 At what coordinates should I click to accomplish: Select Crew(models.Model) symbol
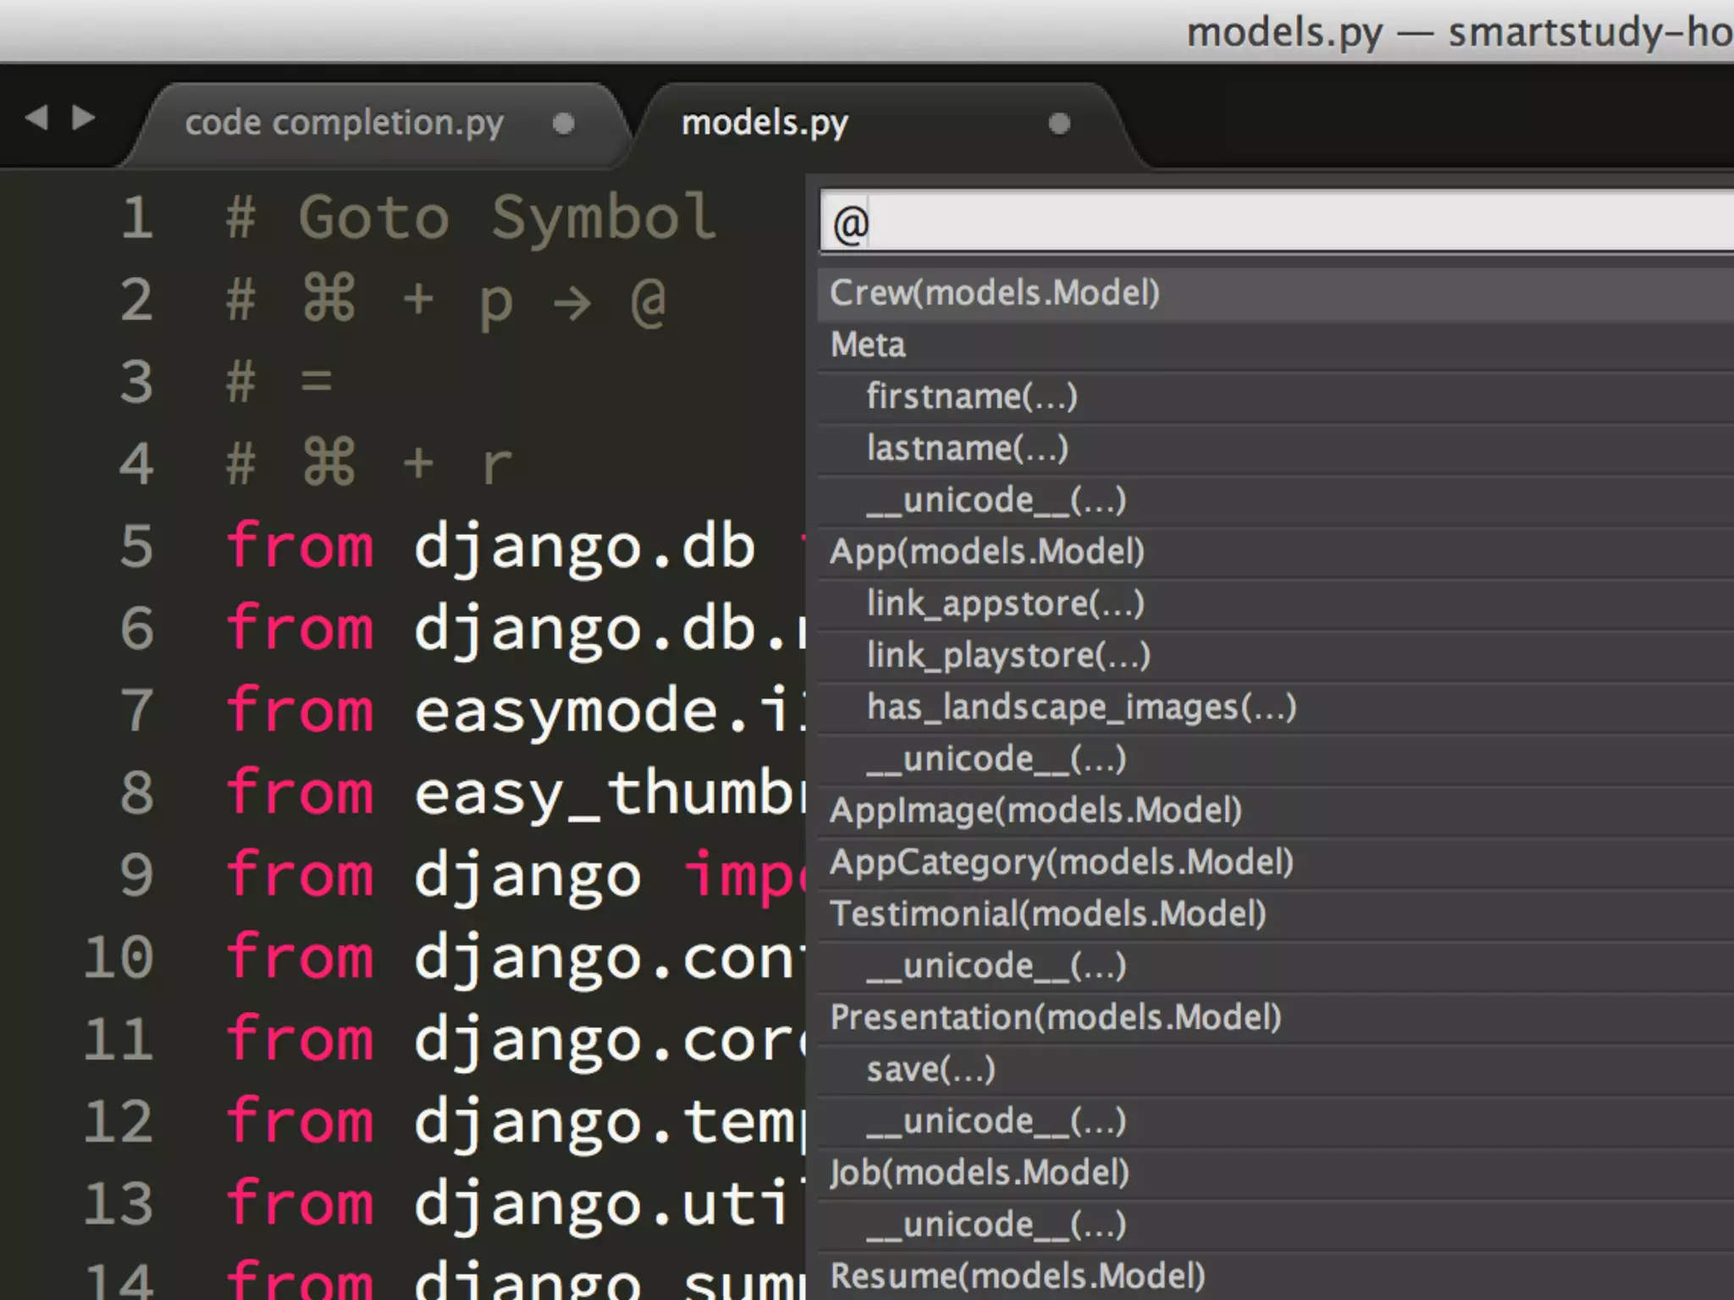pyautogui.click(x=1276, y=294)
